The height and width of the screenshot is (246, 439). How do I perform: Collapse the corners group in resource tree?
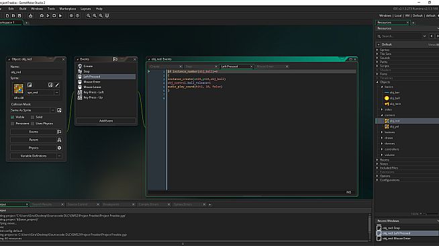382,115
